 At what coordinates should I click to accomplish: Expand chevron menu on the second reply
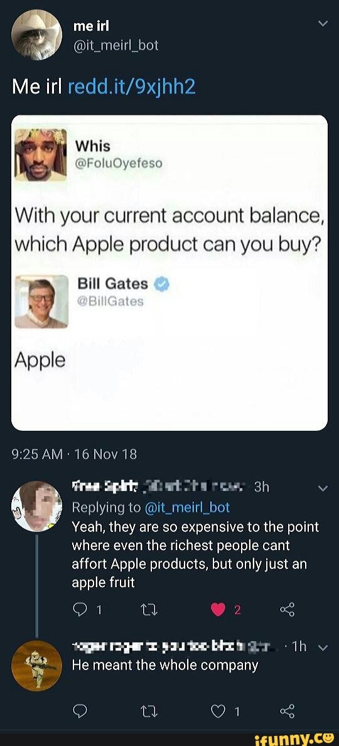(323, 647)
